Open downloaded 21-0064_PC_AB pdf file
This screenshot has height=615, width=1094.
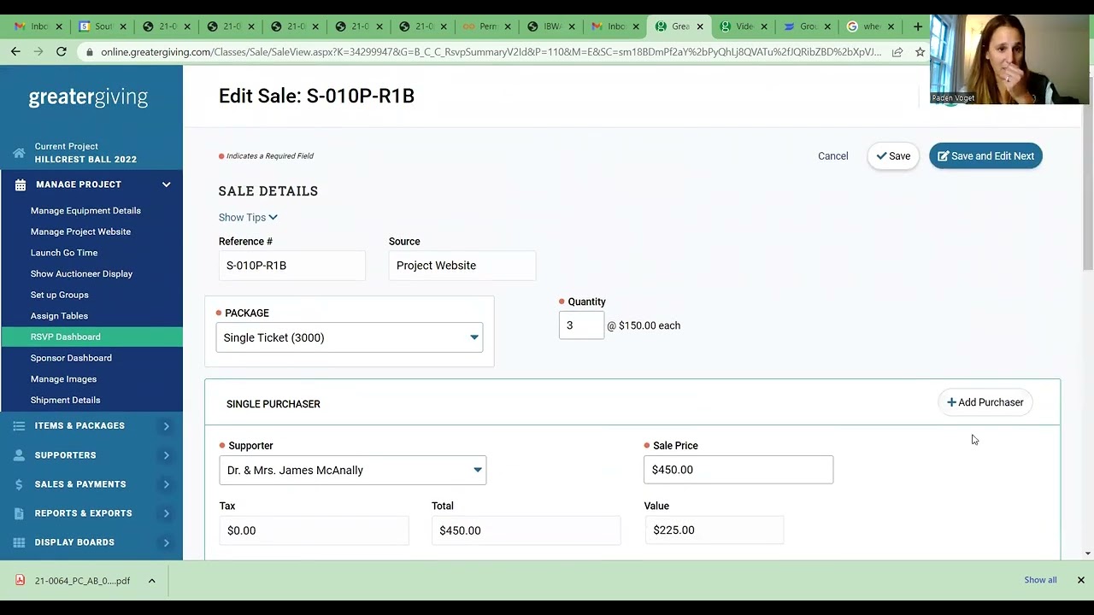74,581
